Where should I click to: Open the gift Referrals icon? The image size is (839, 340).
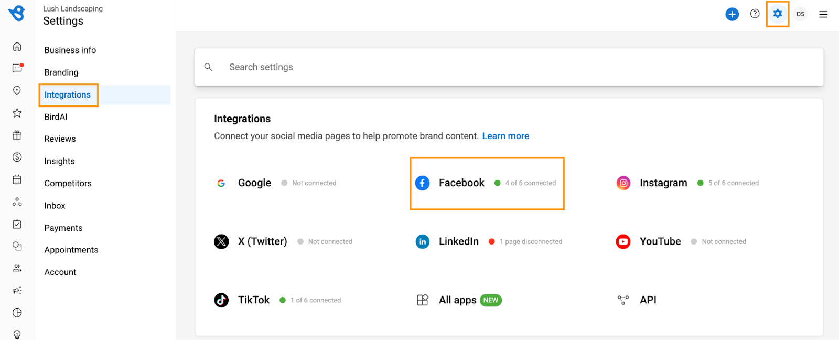[x=17, y=135]
